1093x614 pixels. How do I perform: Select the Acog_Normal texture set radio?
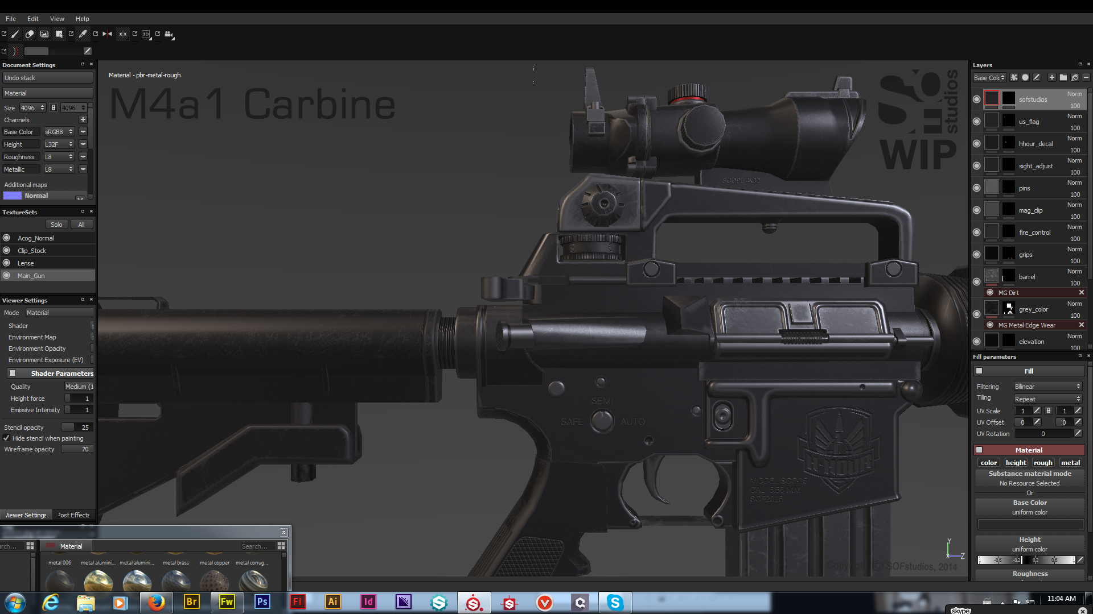point(6,238)
